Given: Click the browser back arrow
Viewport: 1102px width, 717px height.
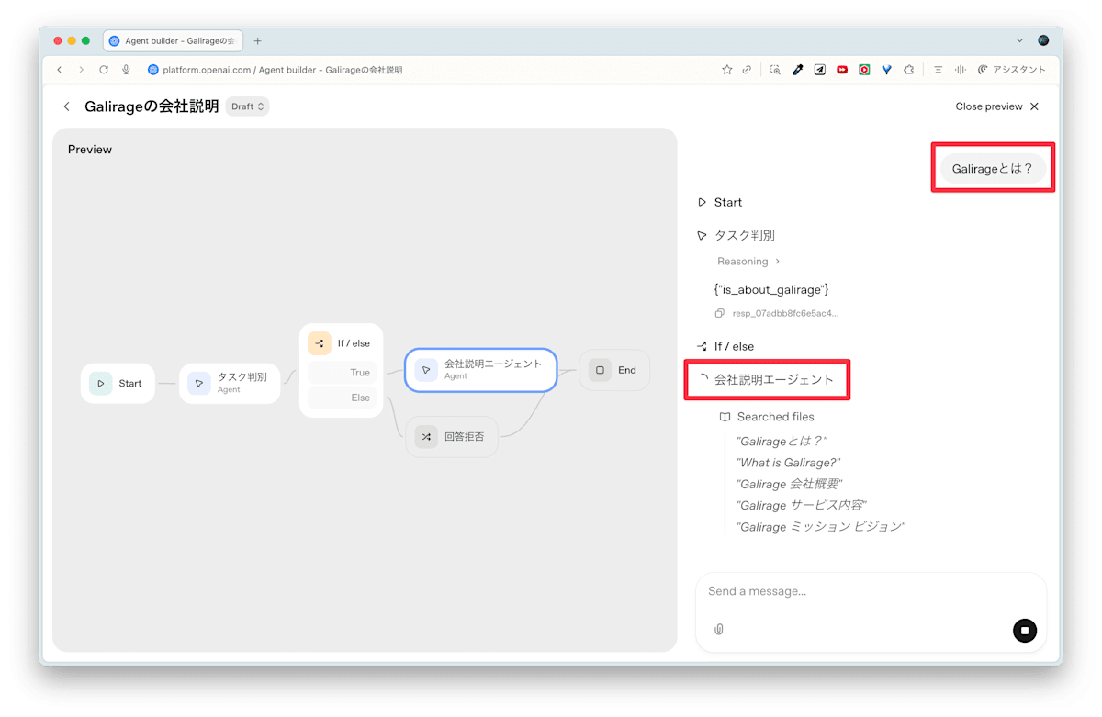Looking at the screenshot, I should point(60,70).
